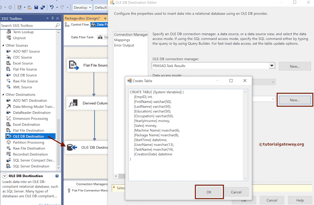
Task: Select the SQL Server Compact Destination icon
Action: [x=9, y=160]
